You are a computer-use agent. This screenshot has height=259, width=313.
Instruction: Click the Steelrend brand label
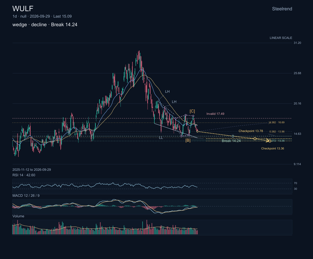(x=282, y=9)
